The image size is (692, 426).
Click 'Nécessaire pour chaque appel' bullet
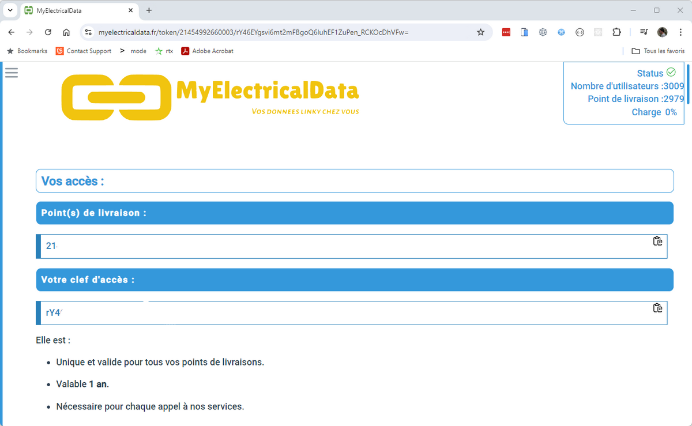click(x=150, y=407)
